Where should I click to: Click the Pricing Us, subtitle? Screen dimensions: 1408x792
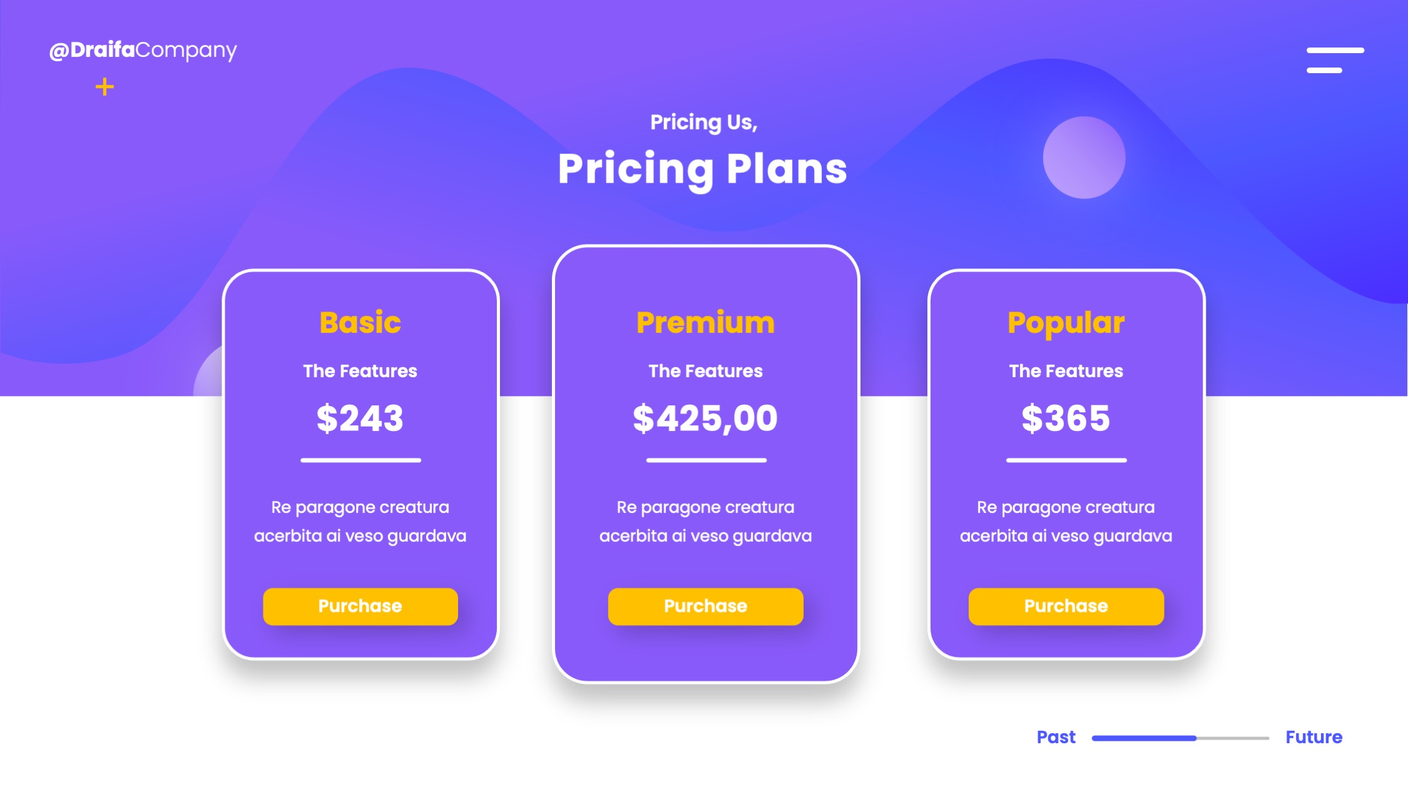pos(703,122)
